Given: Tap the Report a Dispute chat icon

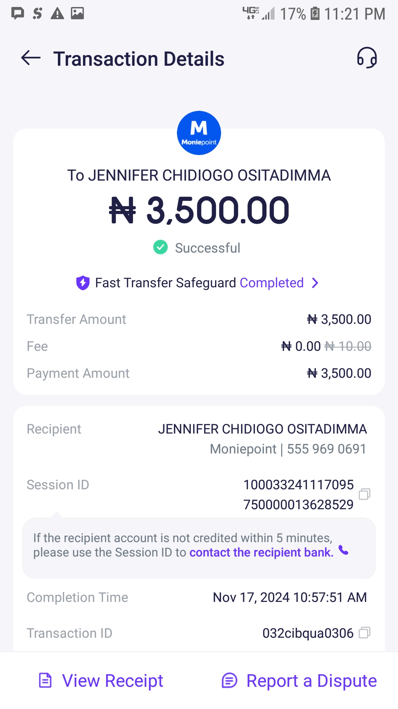Looking at the screenshot, I should tap(229, 680).
